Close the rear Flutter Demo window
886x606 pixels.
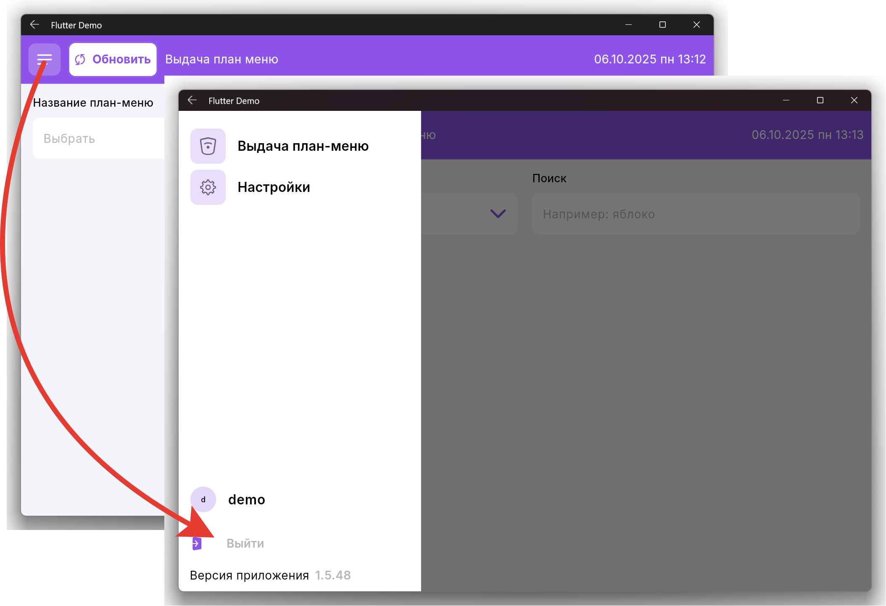click(x=696, y=25)
